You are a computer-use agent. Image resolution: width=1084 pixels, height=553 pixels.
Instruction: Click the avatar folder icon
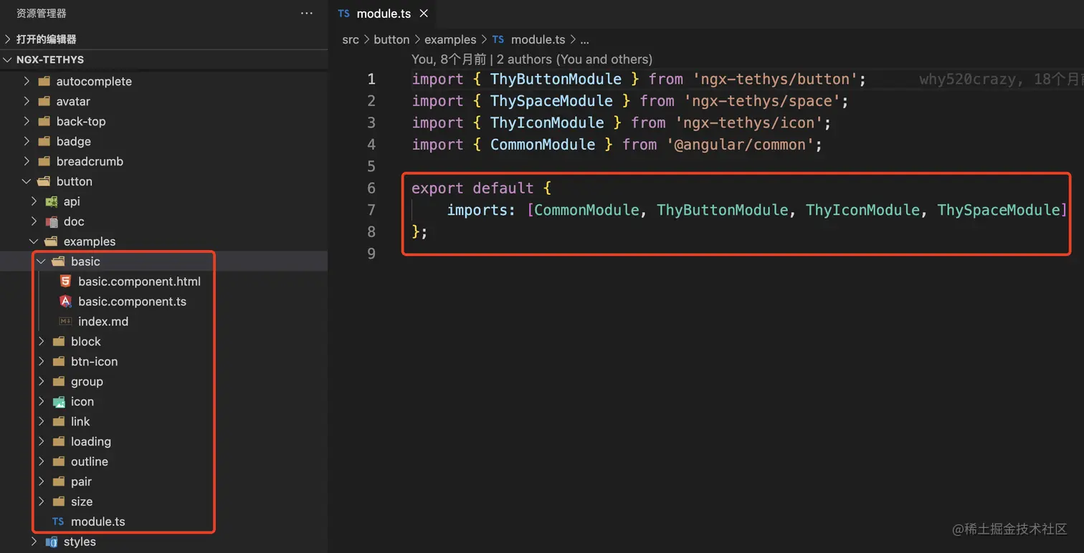click(44, 101)
